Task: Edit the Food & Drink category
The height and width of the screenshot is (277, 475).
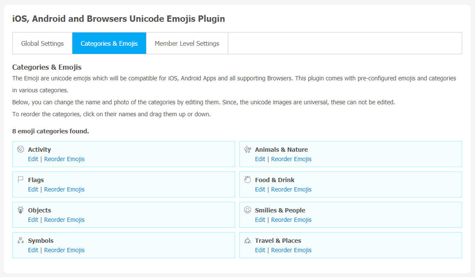Action: coord(260,189)
